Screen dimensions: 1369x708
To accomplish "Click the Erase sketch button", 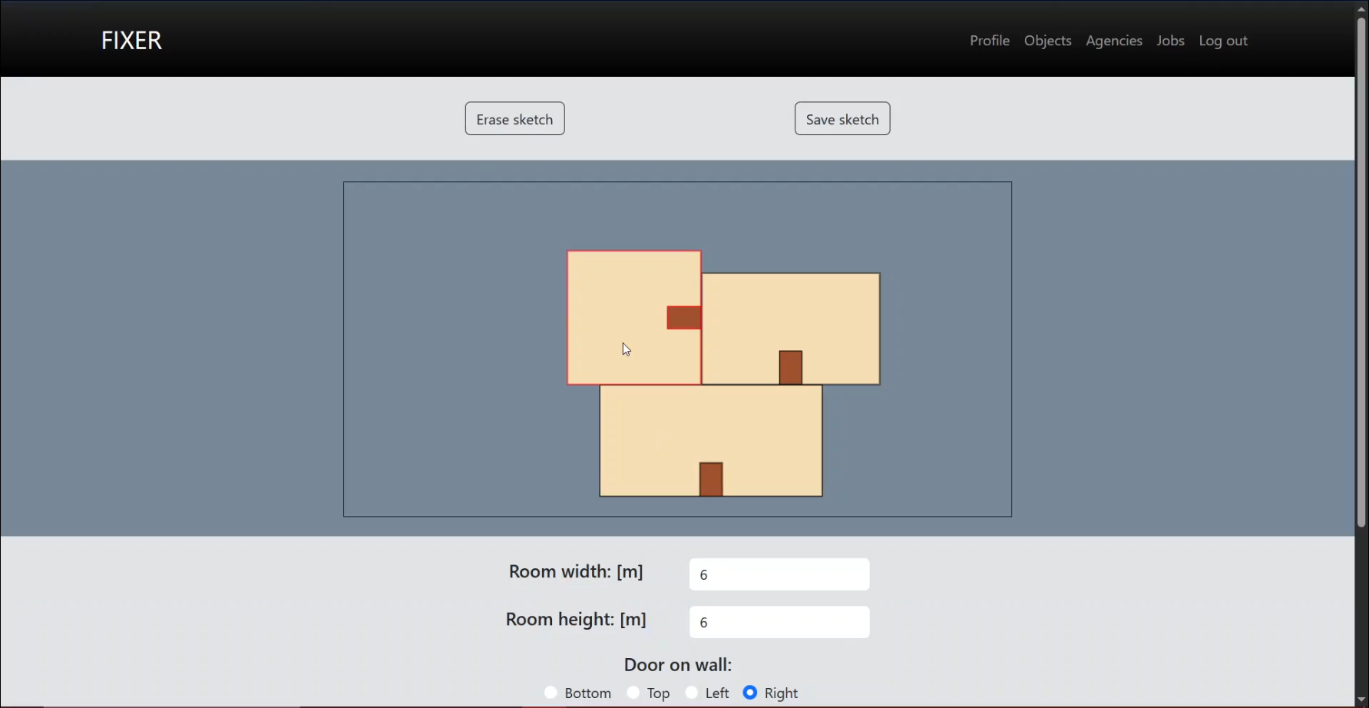I will click(x=514, y=118).
